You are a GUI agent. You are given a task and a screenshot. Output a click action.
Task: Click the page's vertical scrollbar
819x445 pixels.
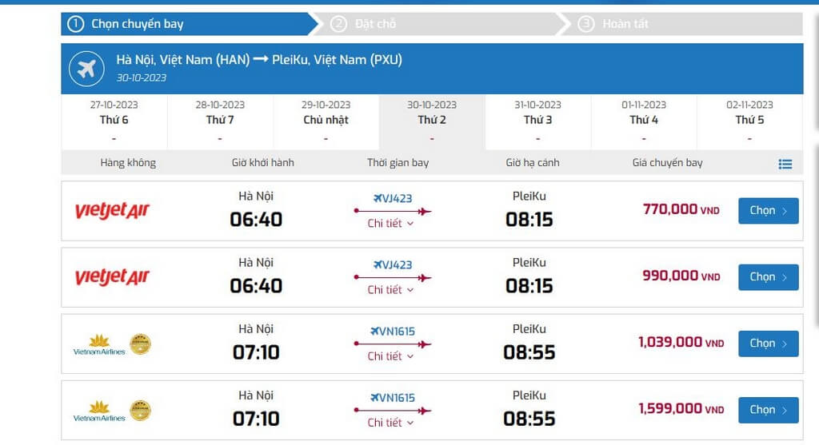pyautogui.click(x=814, y=200)
